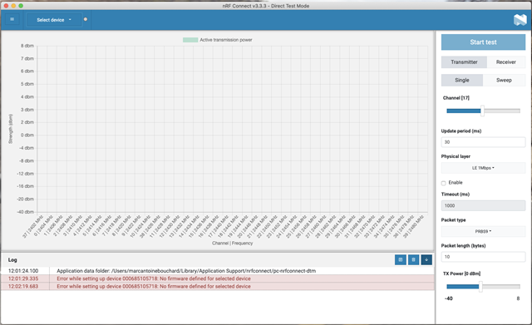
Task: Enable the timeout checkbox
Action: point(443,183)
